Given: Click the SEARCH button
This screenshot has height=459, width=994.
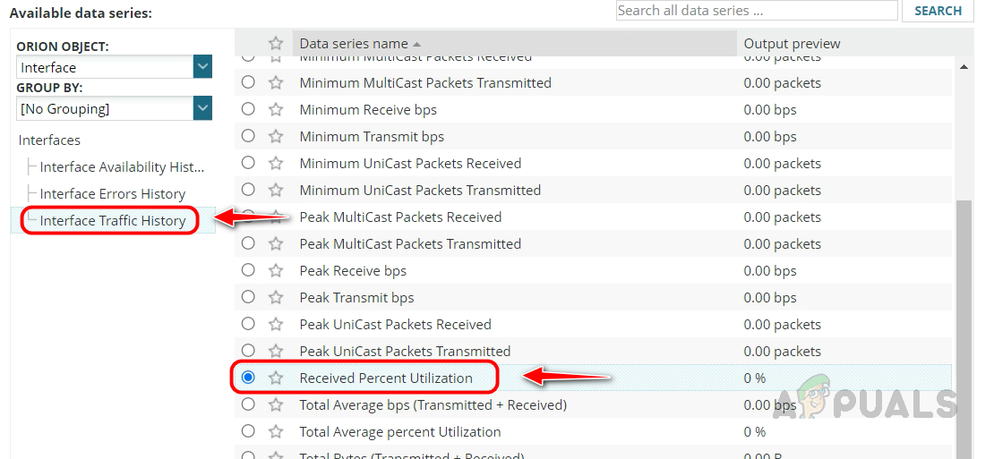Looking at the screenshot, I should pyautogui.click(x=938, y=11).
